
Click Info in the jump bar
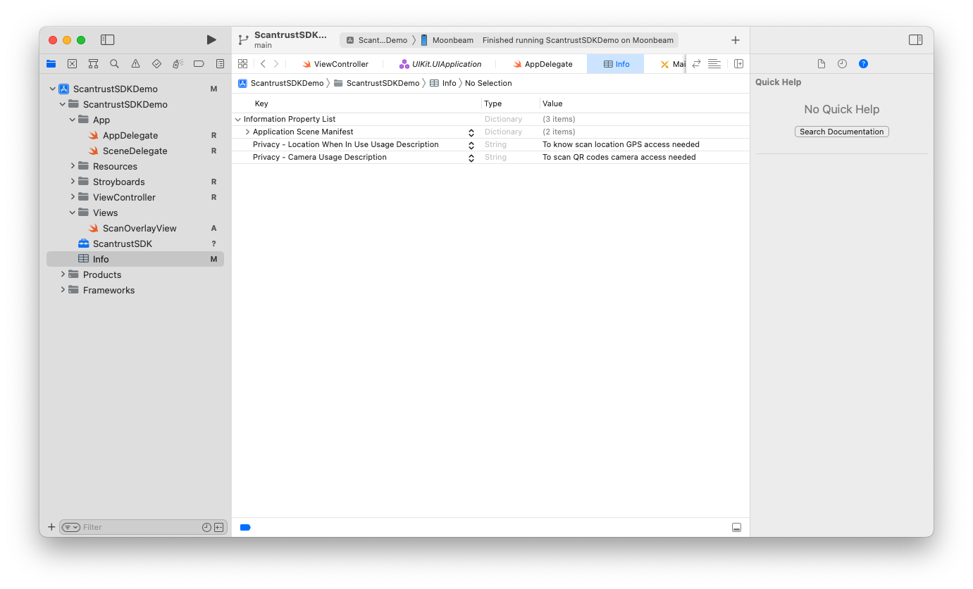click(x=443, y=83)
